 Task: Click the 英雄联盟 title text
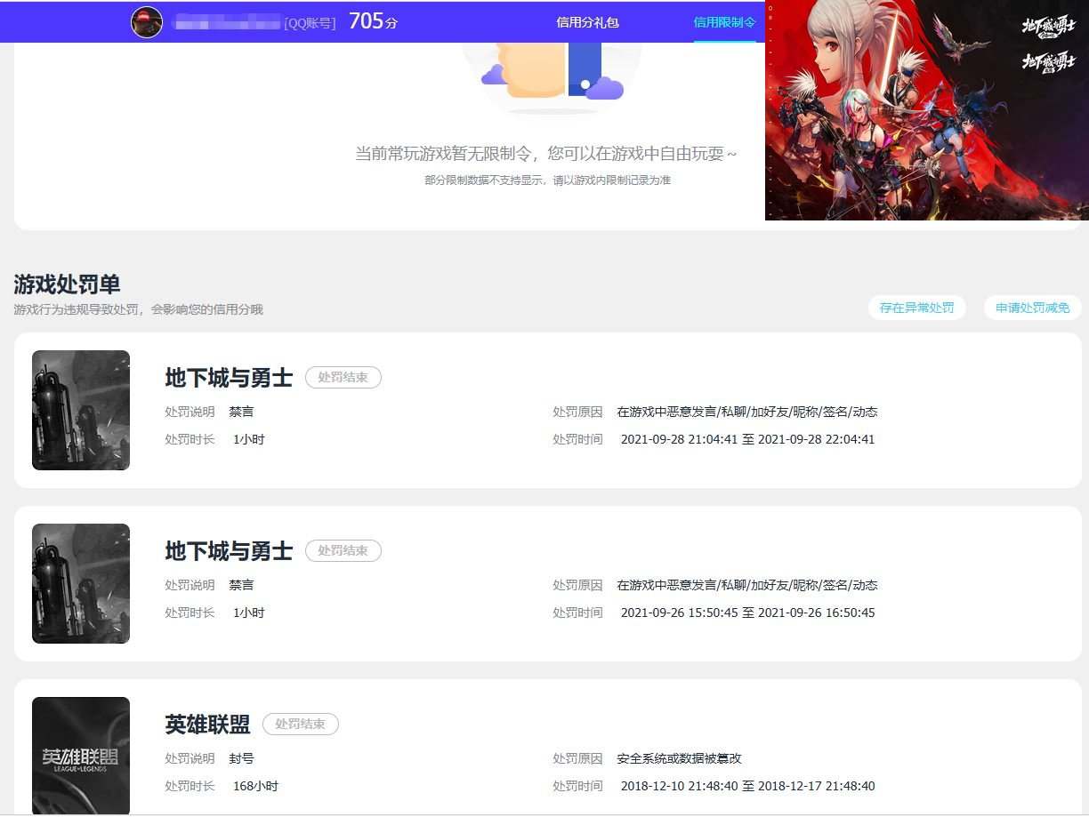(x=207, y=725)
